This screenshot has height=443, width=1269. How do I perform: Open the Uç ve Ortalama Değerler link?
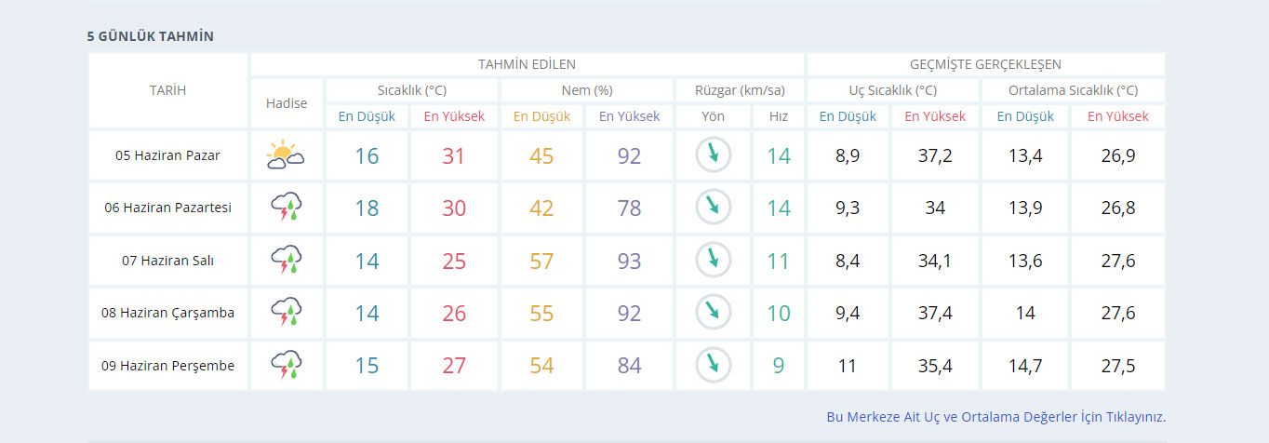point(995,417)
